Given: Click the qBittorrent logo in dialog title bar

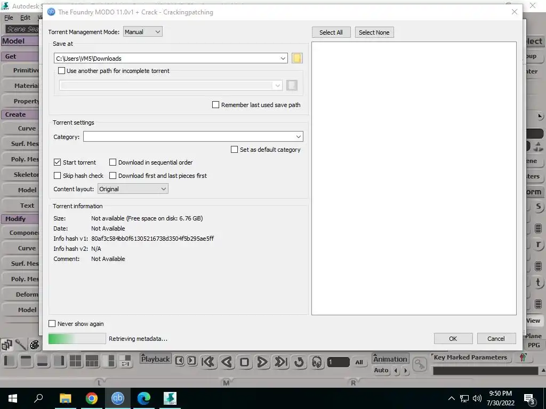Looking at the screenshot, I should click(51, 12).
